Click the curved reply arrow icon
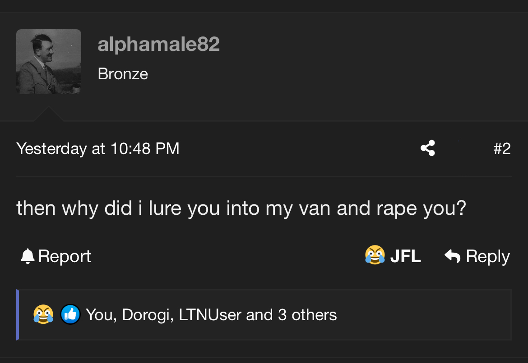 (x=452, y=256)
